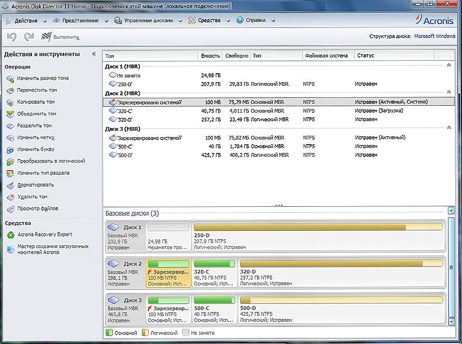The height and width of the screenshot is (344, 462).
Task: Select the '500-C' volume row
Action: (278, 146)
